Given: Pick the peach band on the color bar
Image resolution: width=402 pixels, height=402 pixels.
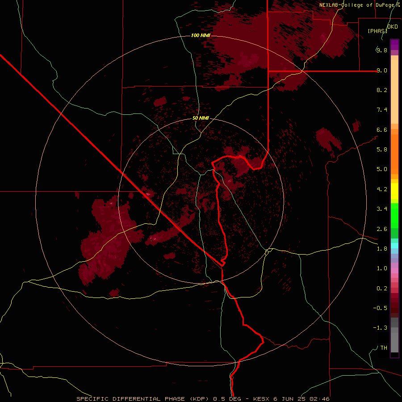Looking at the screenshot, I should tap(394, 92).
